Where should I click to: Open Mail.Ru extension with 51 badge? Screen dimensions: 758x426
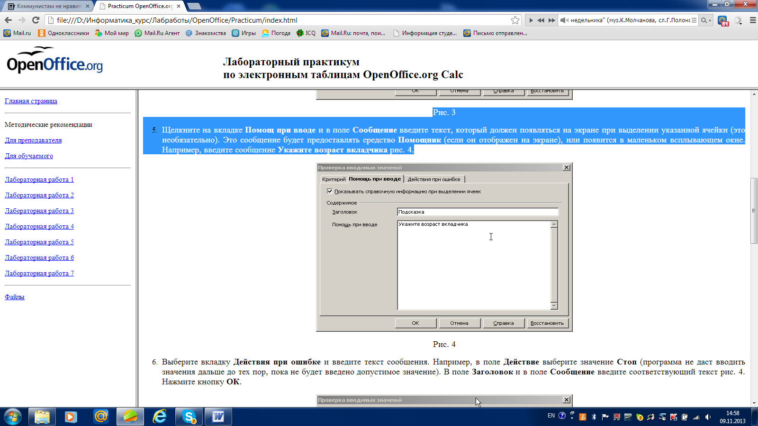point(723,20)
